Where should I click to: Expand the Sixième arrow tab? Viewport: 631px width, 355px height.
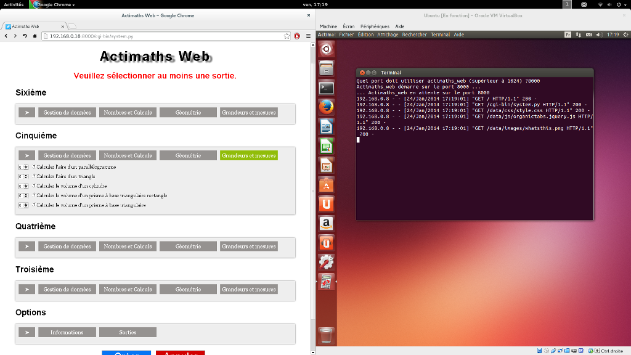[26, 113]
